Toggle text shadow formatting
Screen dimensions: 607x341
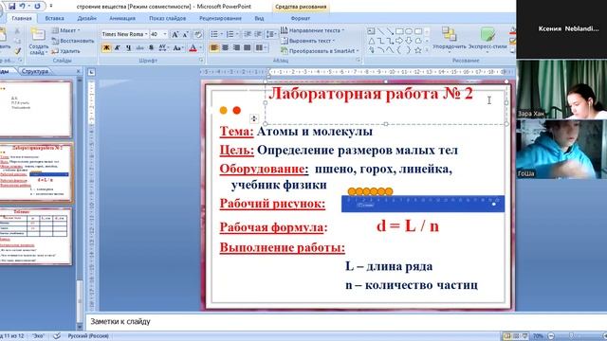(151, 47)
